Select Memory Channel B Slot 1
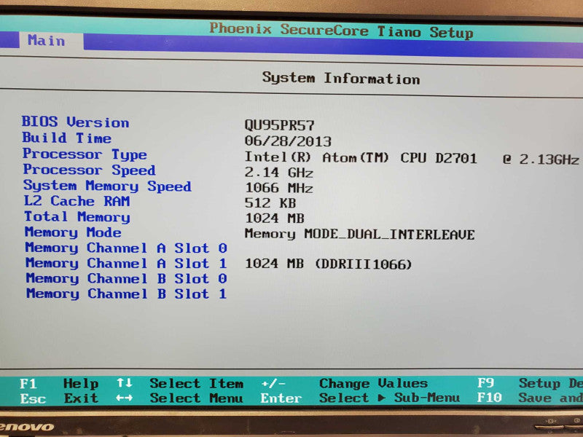 [126, 294]
